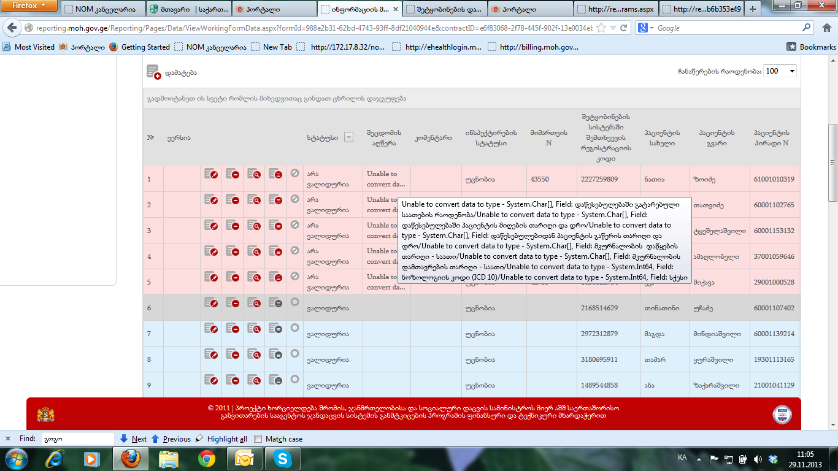The height and width of the screenshot is (471, 838).
Task: Open the records-per-page dropdown showing 100
Action: click(780, 71)
